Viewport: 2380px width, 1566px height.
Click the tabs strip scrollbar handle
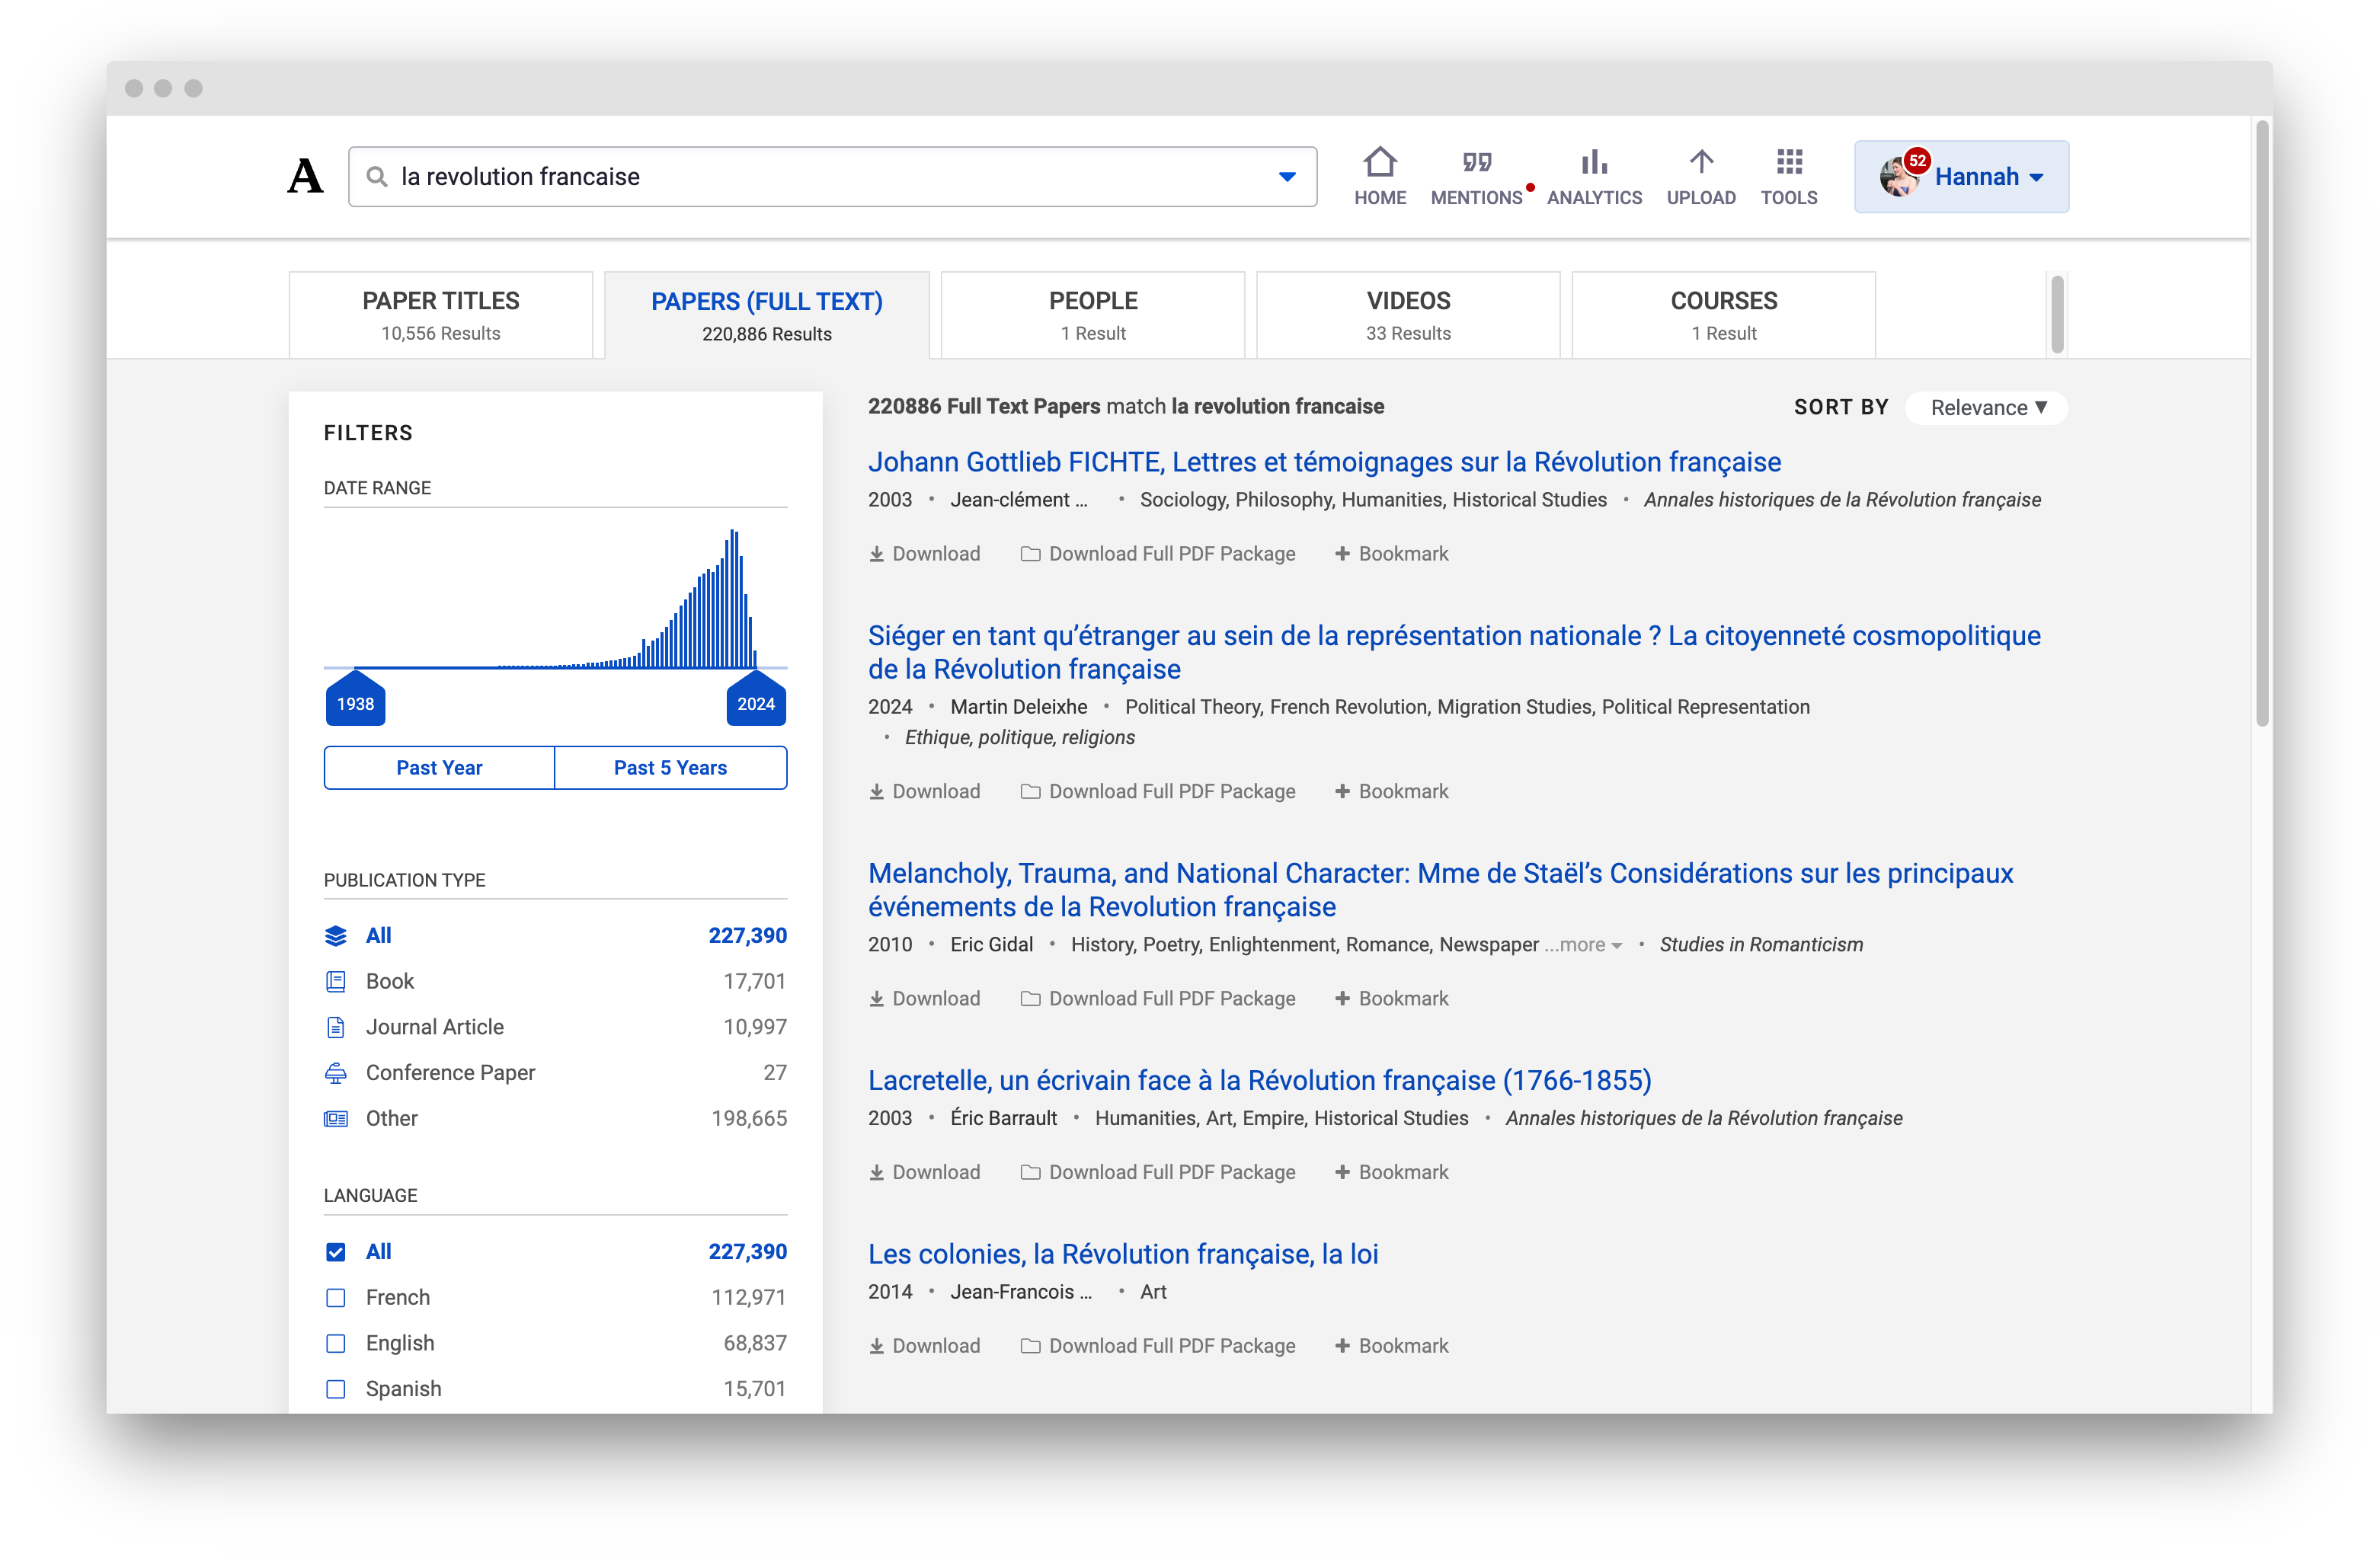(x=2057, y=314)
